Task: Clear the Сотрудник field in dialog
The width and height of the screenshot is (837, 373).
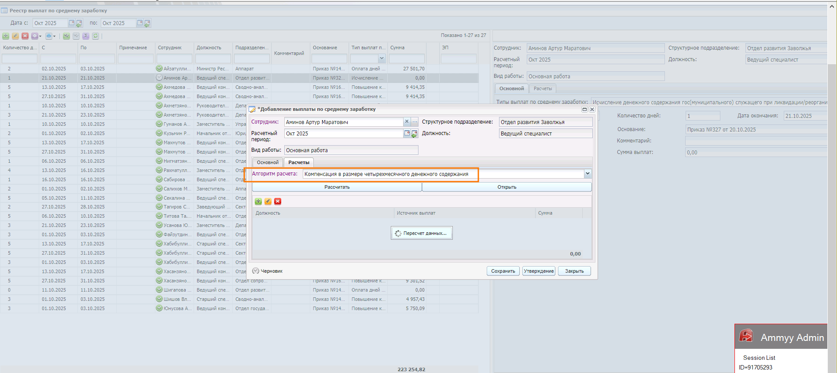Action: pos(407,122)
